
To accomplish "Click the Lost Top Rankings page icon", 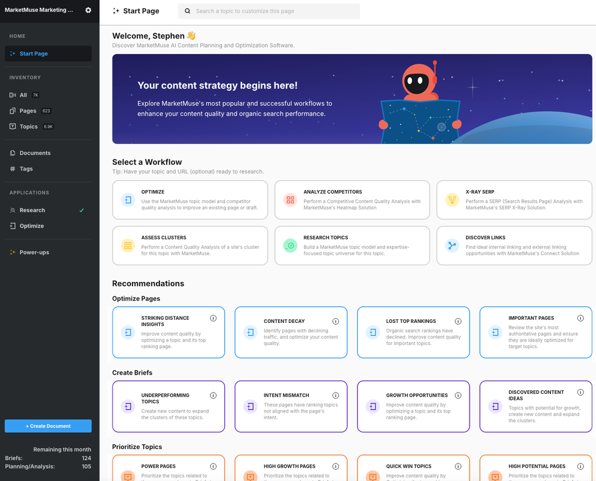I will 373,332.
